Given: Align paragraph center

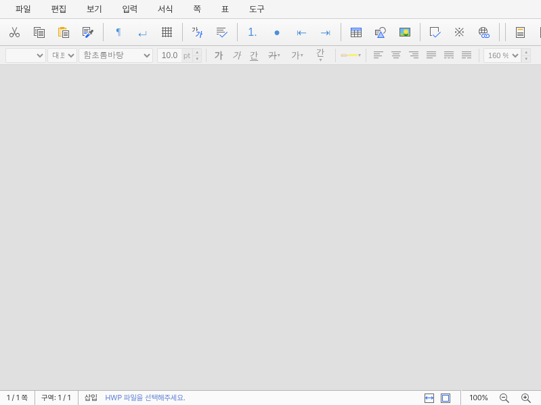Looking at the screenshot, I should 395,55.
